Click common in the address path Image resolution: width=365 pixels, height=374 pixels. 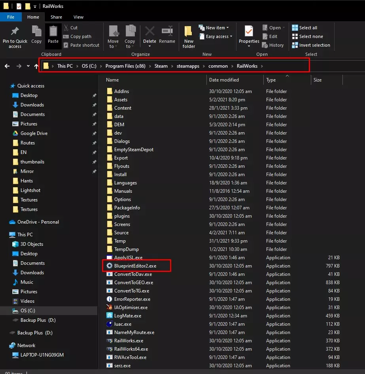click(x=218, y=66)
